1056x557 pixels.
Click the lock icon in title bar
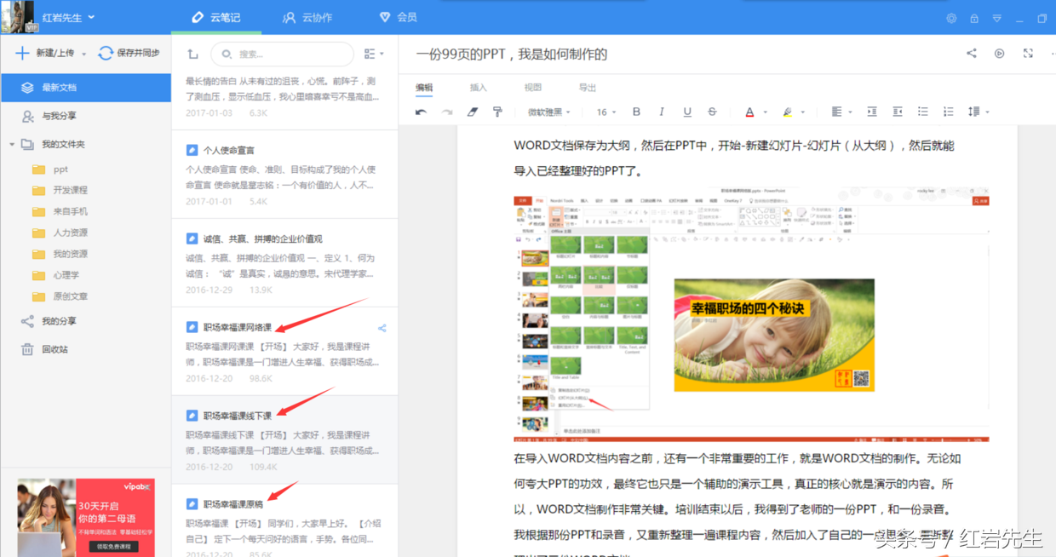click(974, 18)
